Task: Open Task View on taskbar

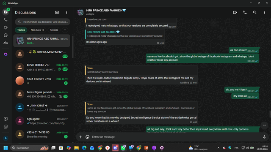Action: coord(53,148)
